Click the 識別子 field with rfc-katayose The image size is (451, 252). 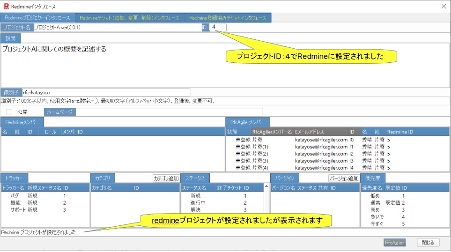(106, 92)
